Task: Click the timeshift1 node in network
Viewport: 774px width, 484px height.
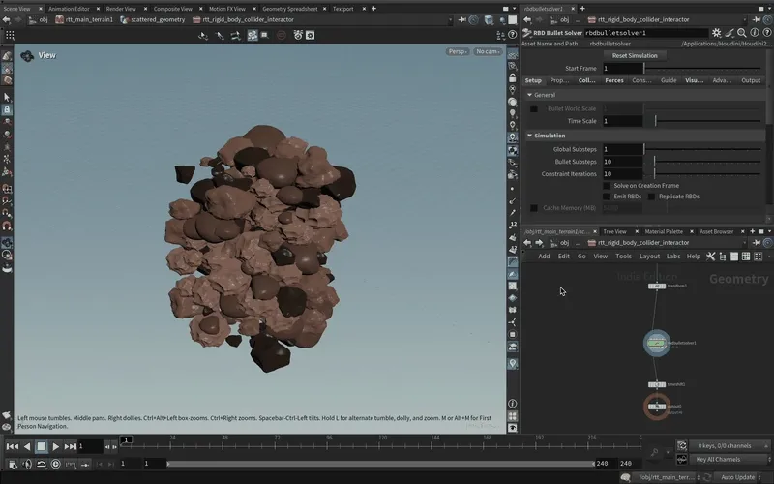Action: [657, 384]
